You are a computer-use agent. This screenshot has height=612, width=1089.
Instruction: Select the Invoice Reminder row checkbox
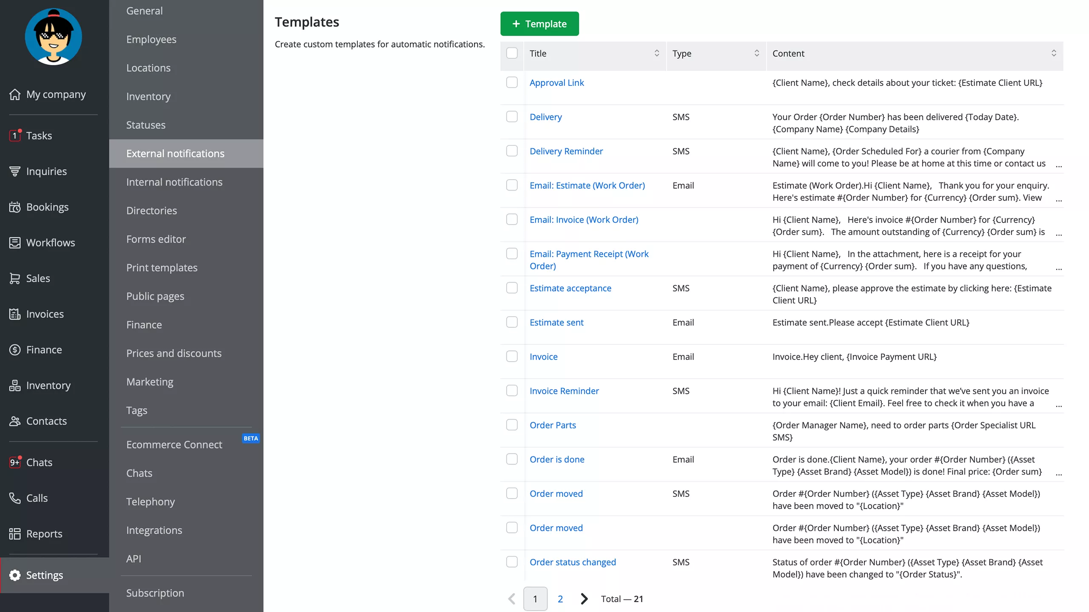tap(512, 391)
